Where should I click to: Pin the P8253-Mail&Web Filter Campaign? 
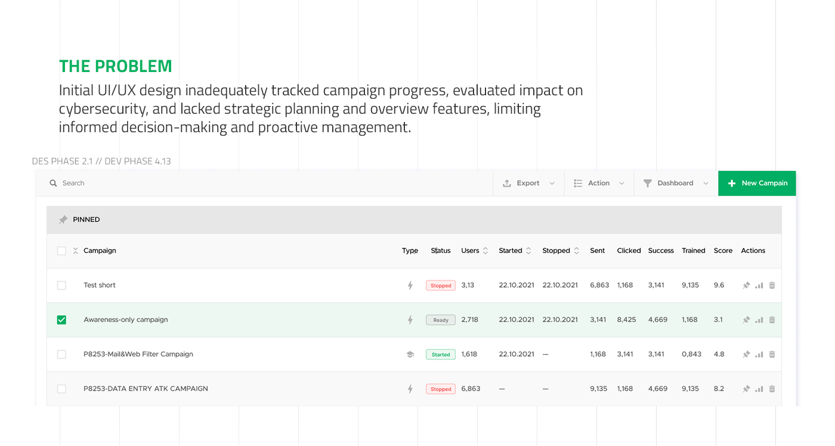tap(746, 354)
